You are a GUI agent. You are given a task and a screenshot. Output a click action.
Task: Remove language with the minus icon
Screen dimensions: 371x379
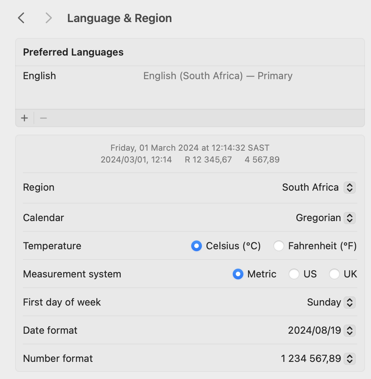[43, 118]
